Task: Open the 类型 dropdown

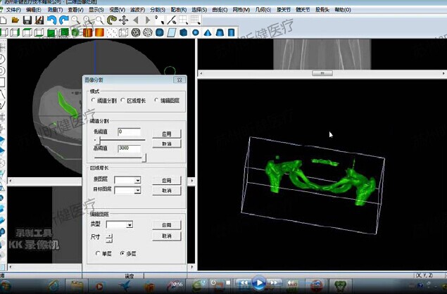Action: tap(130, 225)
